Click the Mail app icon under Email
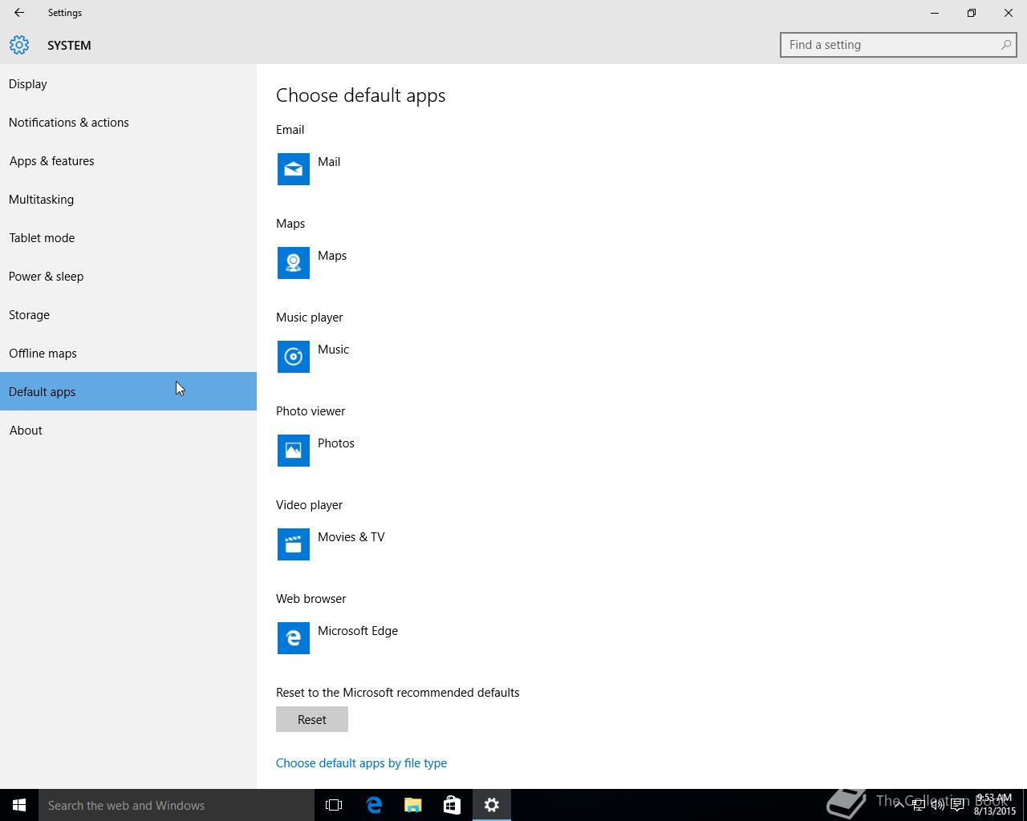Image resolution: width=1027 pixels, height=821 pixels. pos(294,169)
